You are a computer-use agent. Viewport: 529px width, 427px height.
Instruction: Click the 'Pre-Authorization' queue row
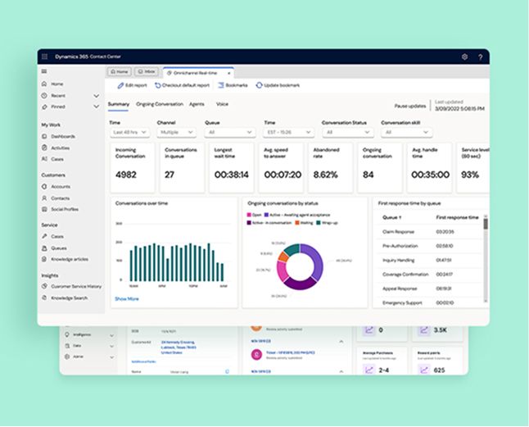(430, 246)
